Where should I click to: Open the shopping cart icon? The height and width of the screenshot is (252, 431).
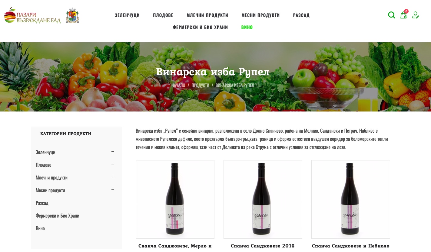click(404, 15)
